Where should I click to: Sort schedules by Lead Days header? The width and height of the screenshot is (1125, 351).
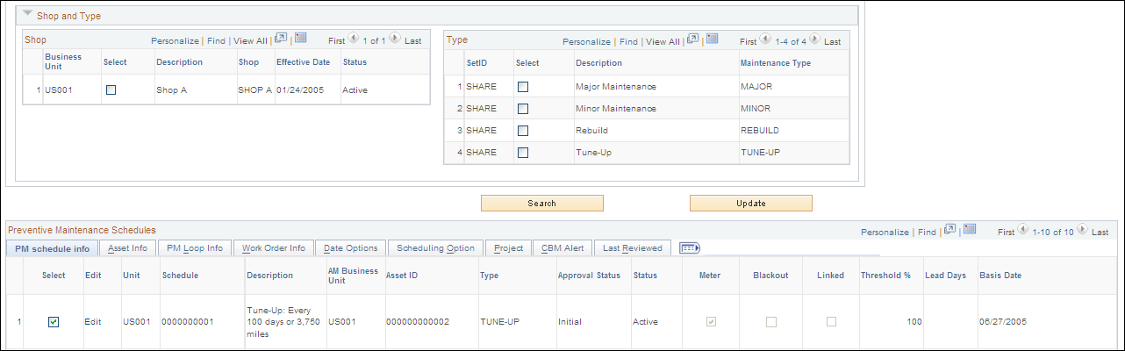tap(945, 276)
